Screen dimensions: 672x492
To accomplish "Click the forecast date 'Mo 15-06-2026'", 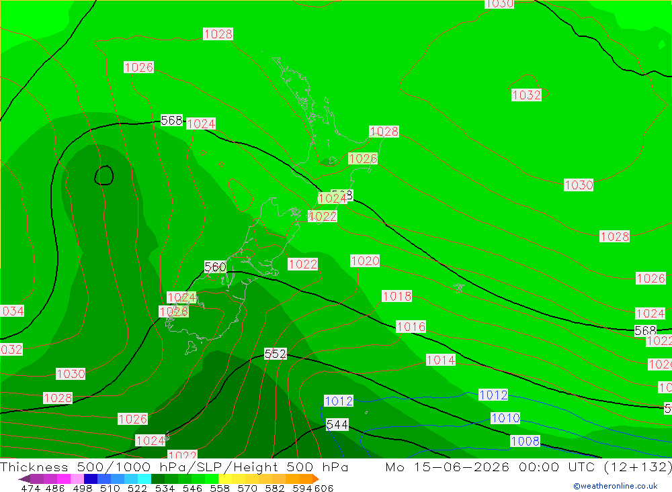I will pos(448,466).
